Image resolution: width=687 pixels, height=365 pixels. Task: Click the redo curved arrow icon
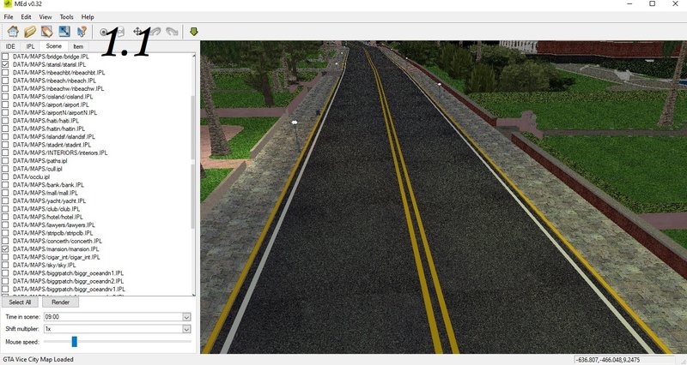(173, 32)
